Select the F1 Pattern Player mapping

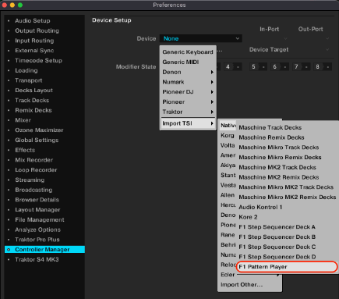click(x=287, y=267)
